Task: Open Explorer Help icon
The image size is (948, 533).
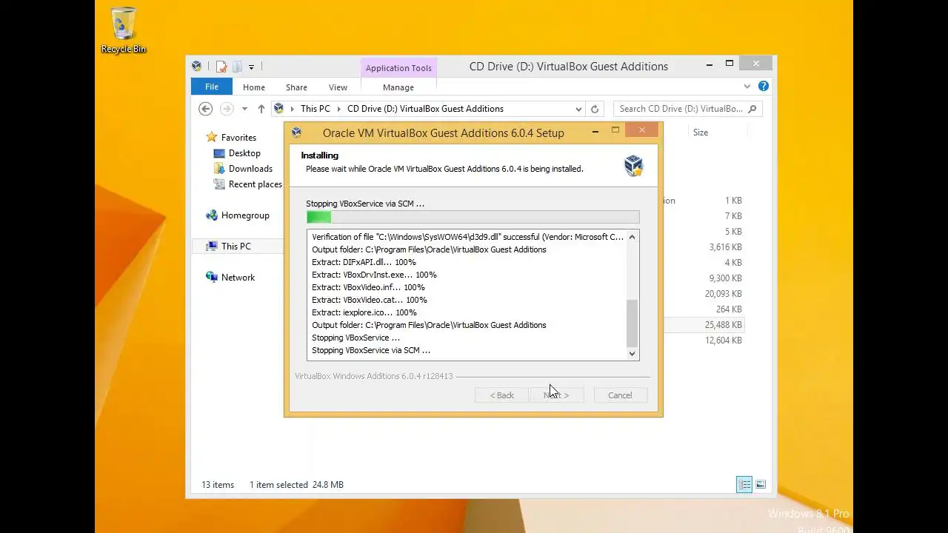Action: pos(764,87)
